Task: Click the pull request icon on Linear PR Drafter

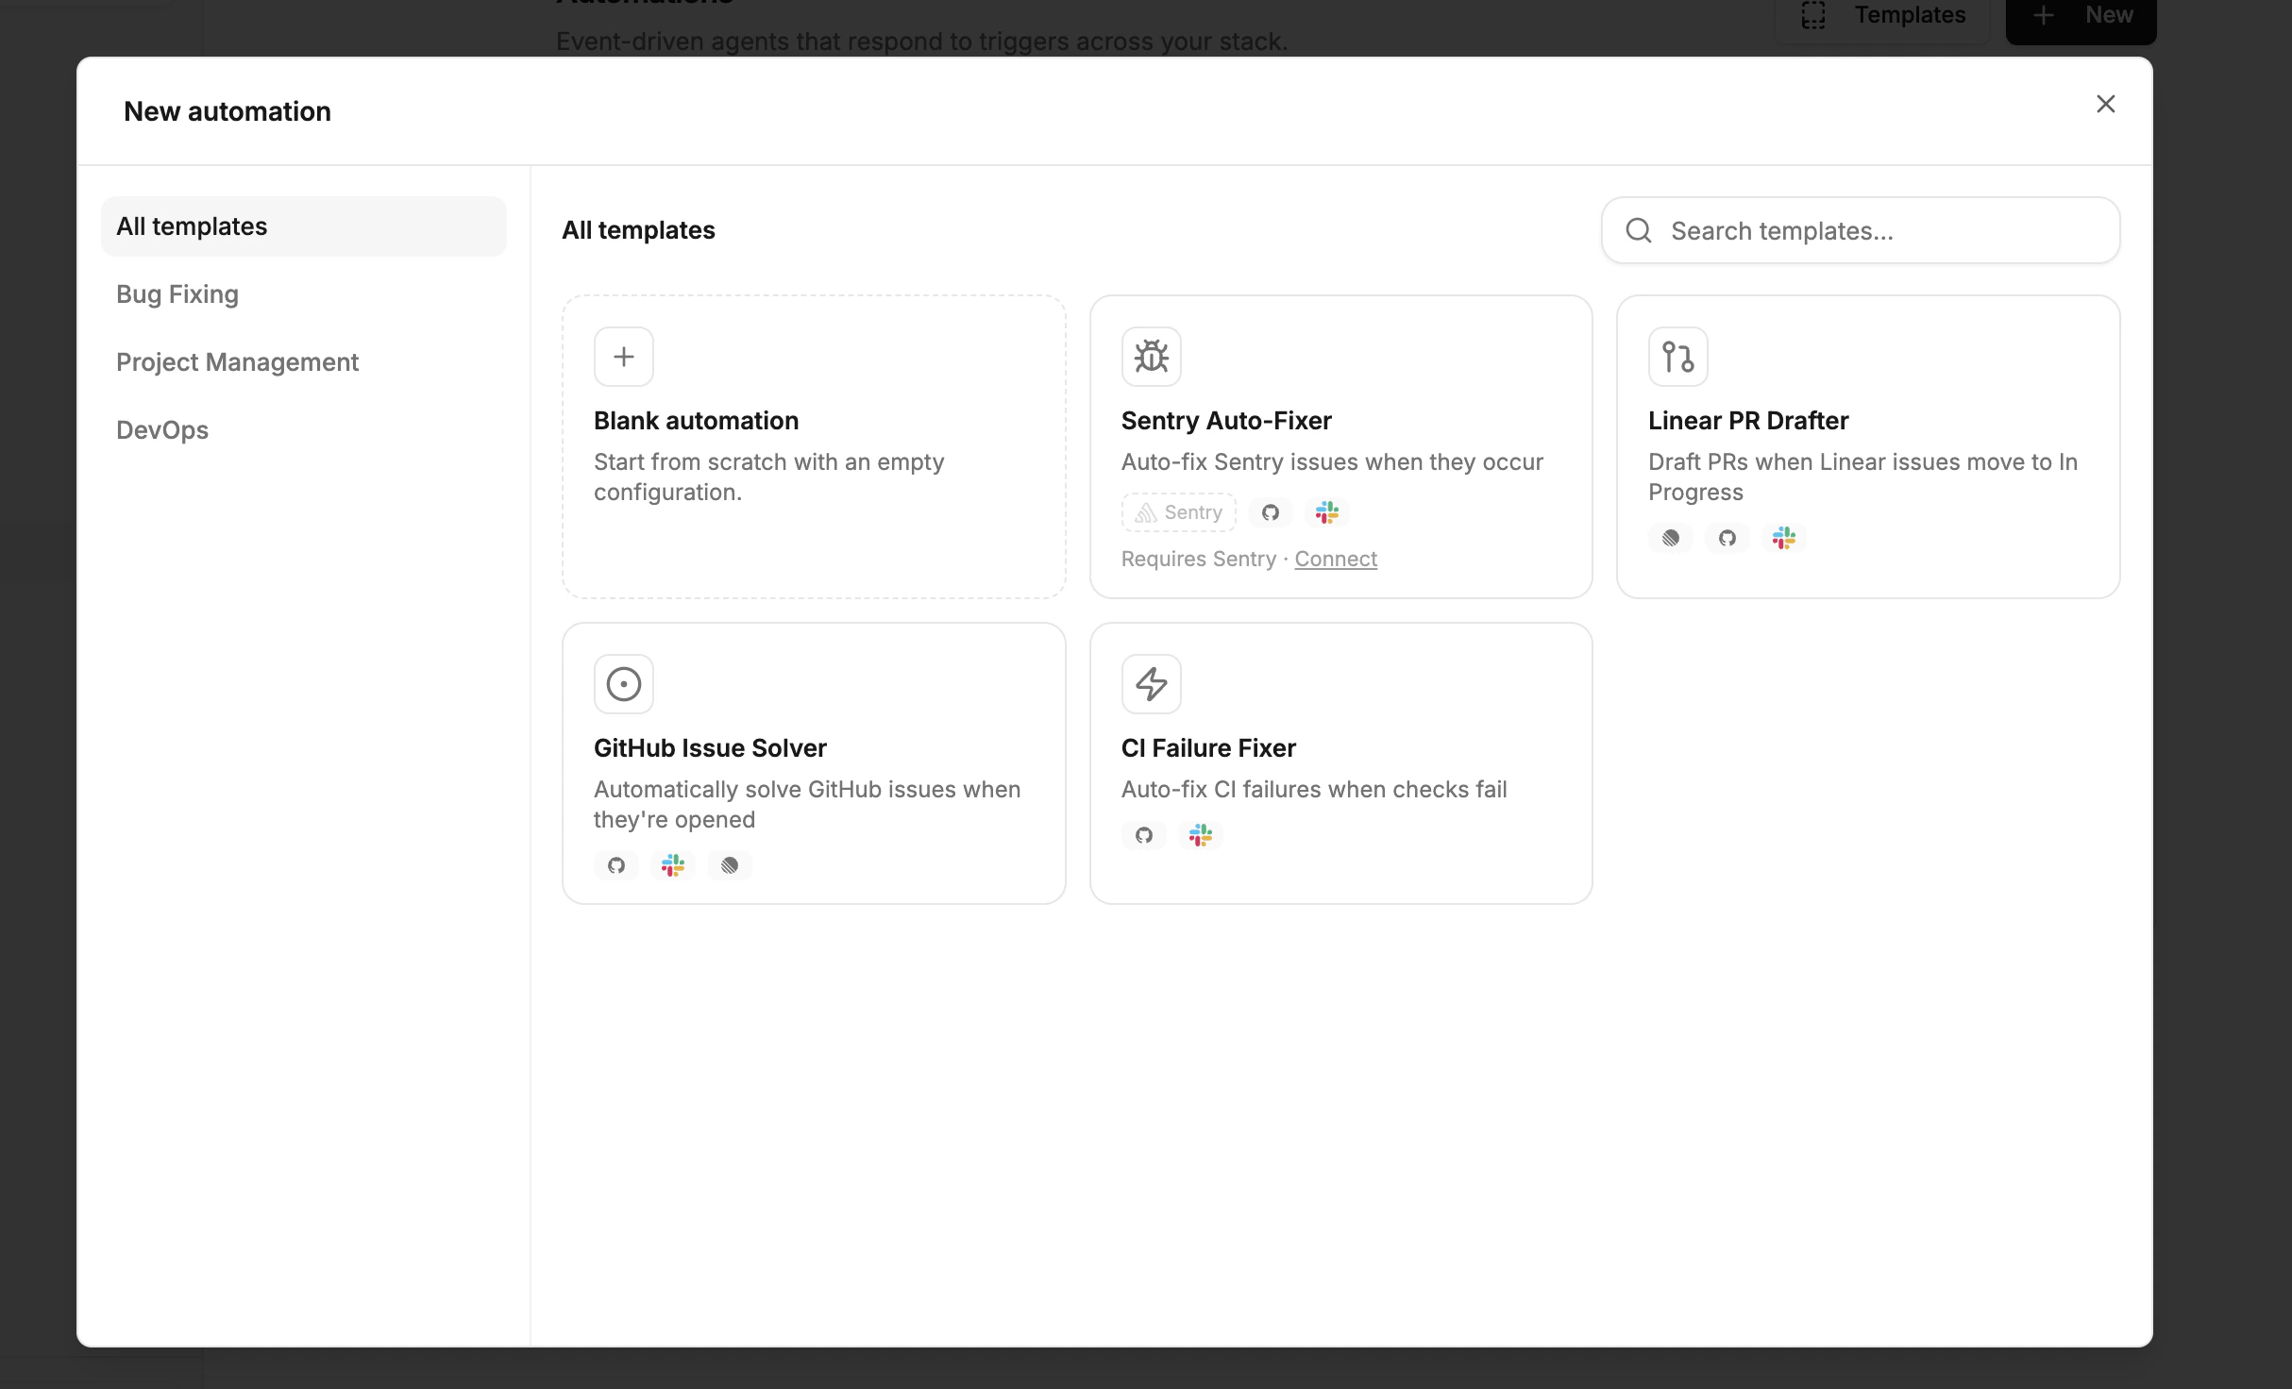Action: (1677, 357)
